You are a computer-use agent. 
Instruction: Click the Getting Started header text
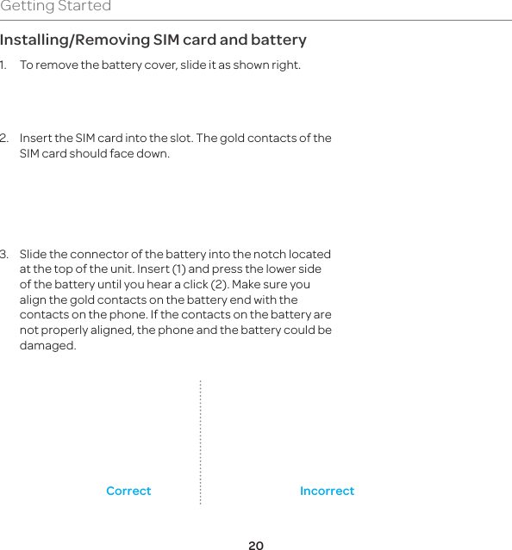(x=55, y=6)
